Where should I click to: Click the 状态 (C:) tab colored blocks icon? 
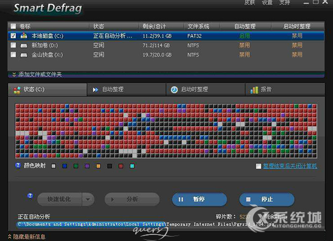click(x=17, y=90)
